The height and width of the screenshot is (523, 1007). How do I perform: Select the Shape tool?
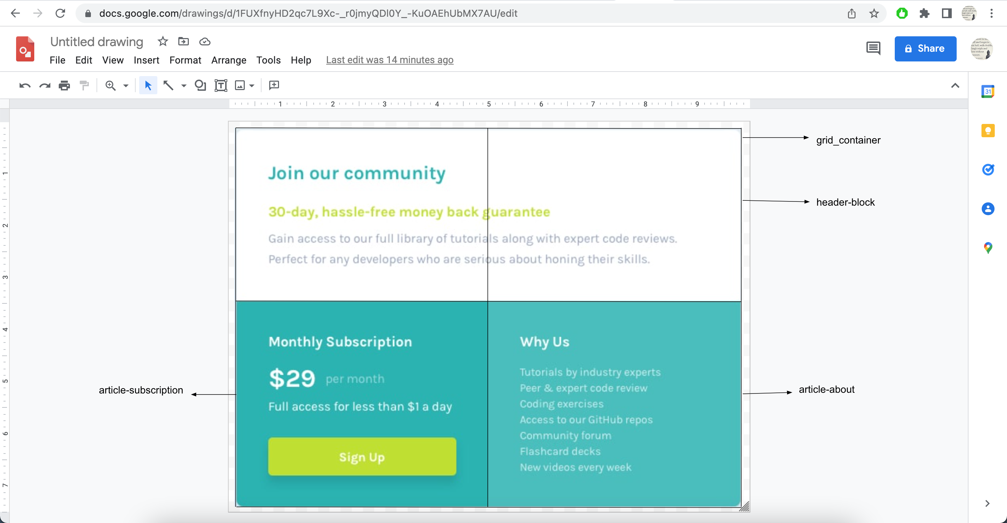200,86
